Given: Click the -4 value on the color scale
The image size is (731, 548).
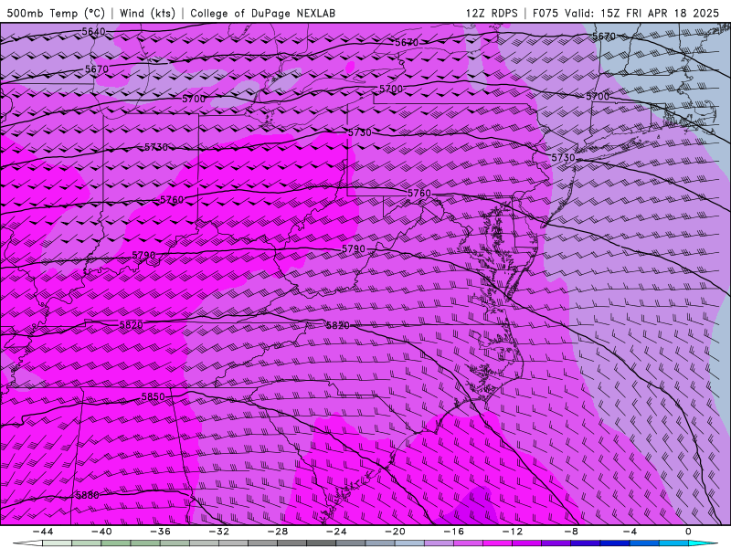Looking at the screenshot, I should pos(630,532).
